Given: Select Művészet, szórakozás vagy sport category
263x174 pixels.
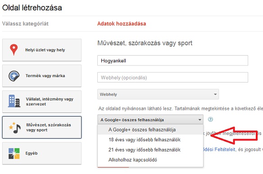Looking at the screenshot, I should [x=42, y=127].
